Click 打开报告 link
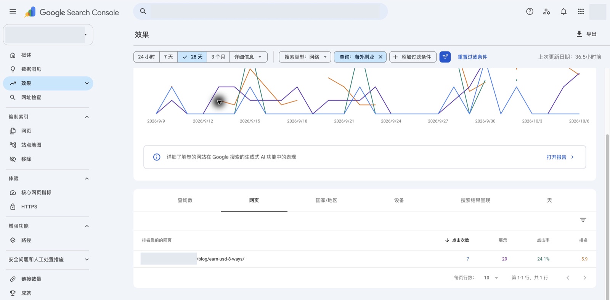 [560, 157]
